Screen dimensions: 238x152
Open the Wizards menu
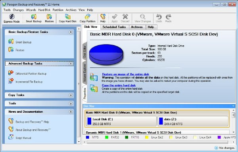[x=31, y=10]
